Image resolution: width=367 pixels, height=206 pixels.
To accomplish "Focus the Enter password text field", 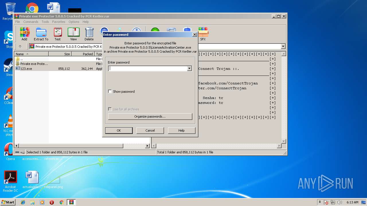I will coord(148,68).
